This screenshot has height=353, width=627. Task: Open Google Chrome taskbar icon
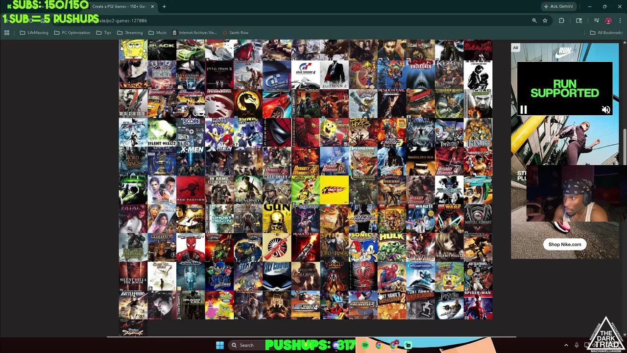pyautogui.click(x=379, y=345)
